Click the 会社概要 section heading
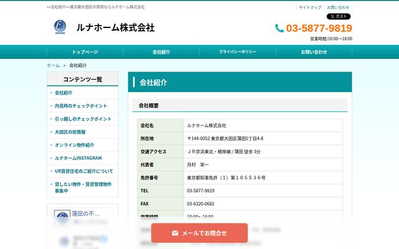 [x=239, y=105]
